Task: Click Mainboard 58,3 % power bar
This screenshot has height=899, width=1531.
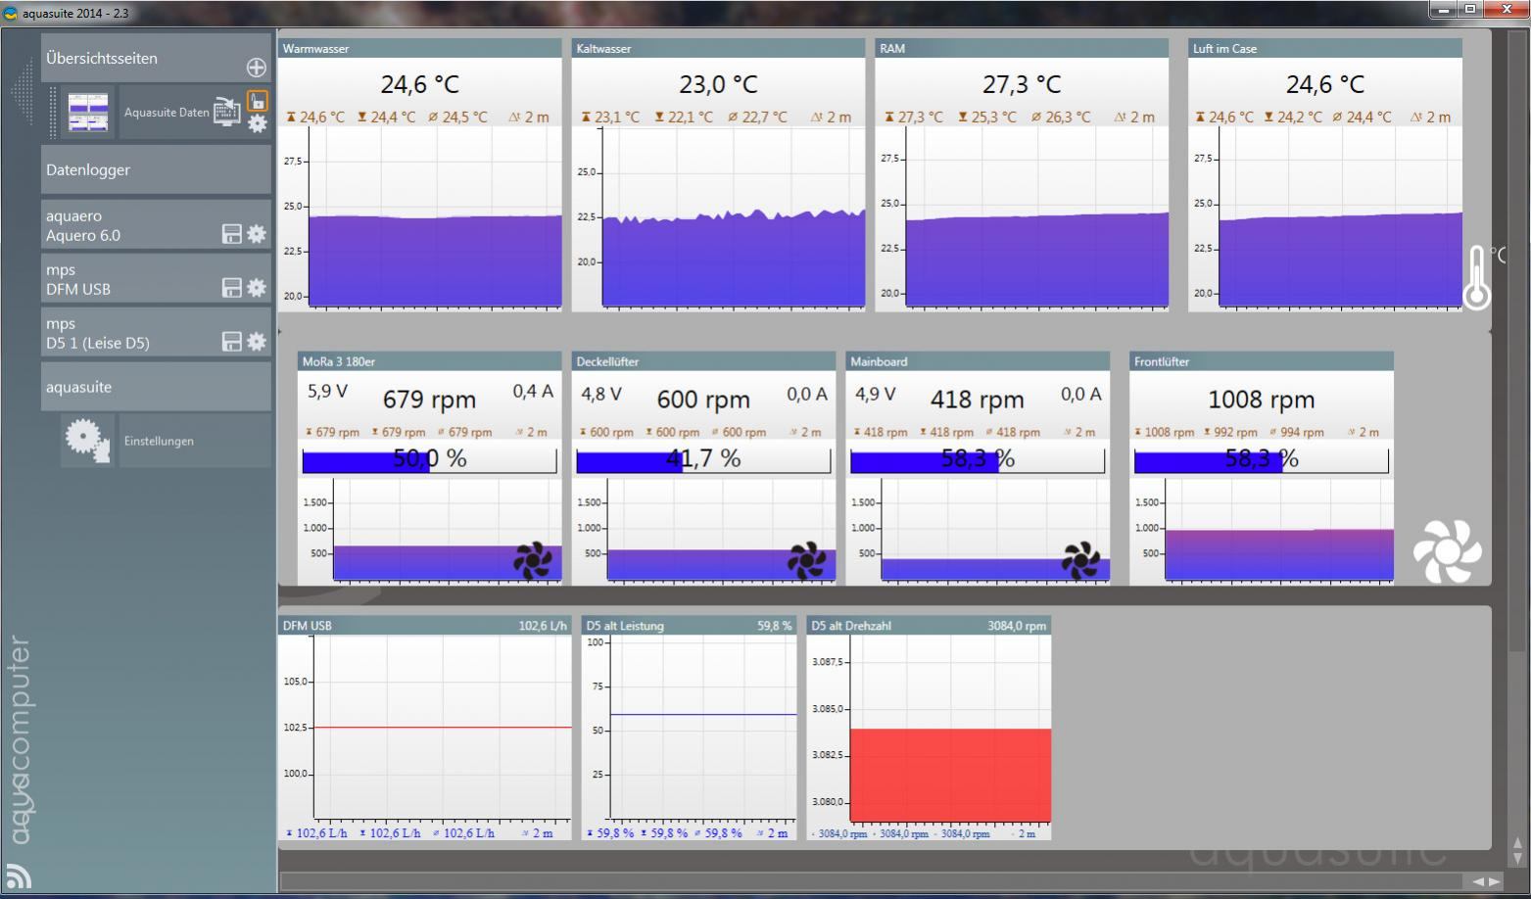Action: click(x=978, y=460)
